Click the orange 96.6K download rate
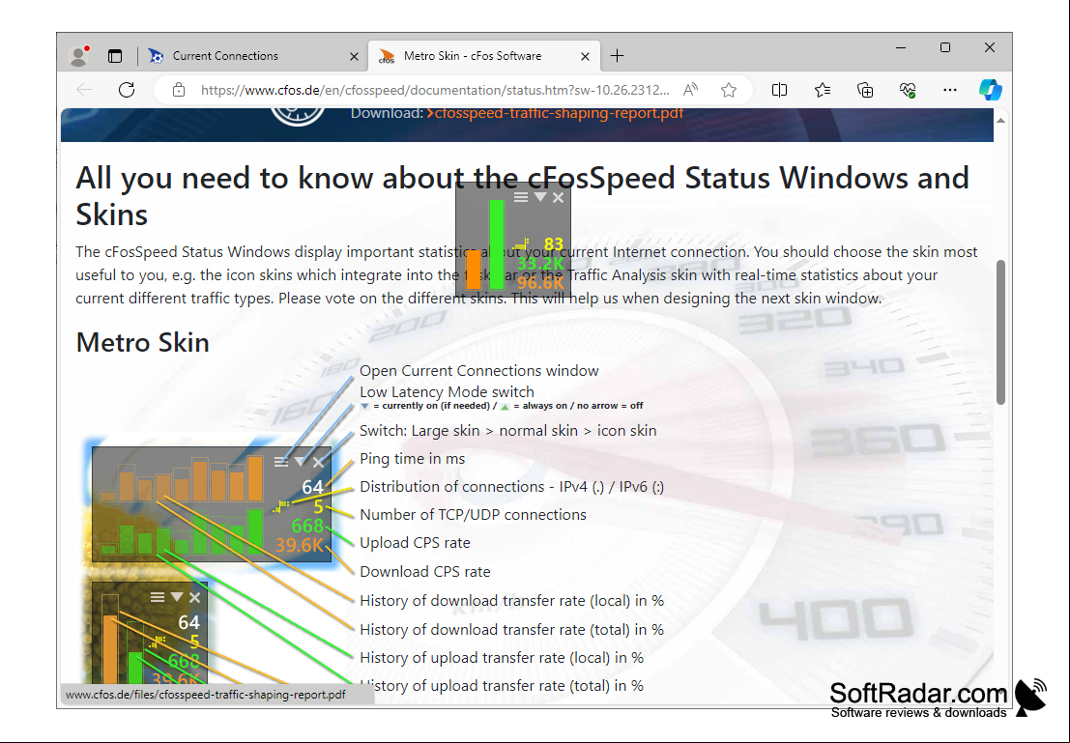 point(541,282)
